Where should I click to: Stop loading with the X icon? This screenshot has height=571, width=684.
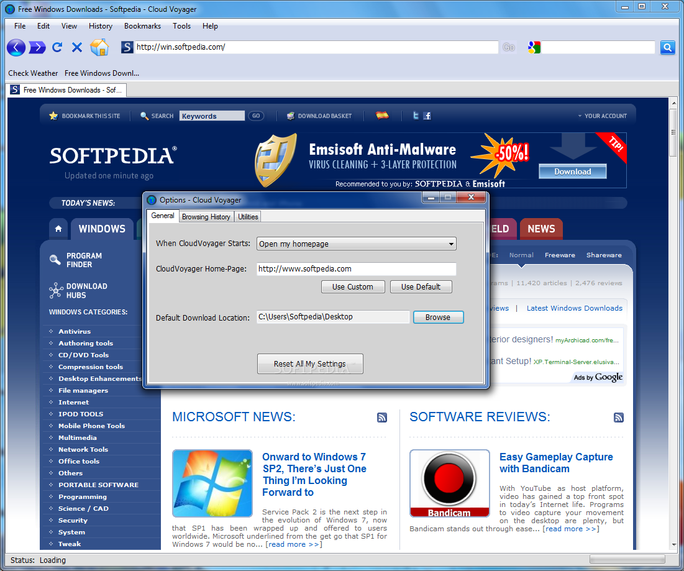[x=77, y=47]
